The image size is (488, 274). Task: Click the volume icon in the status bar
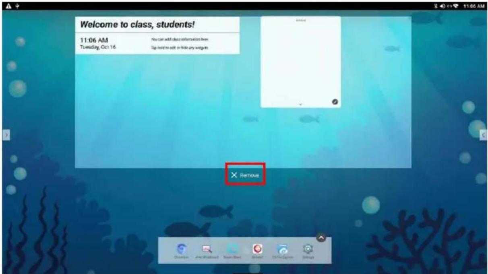442,6
